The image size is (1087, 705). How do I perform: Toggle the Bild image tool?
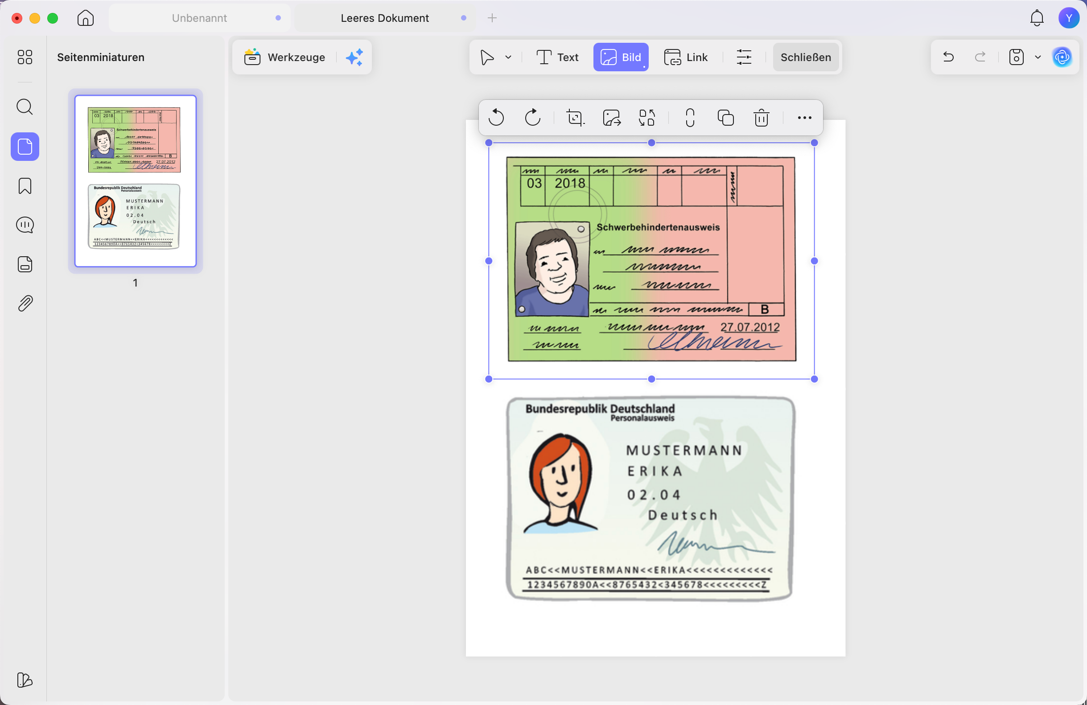[621, 57]
